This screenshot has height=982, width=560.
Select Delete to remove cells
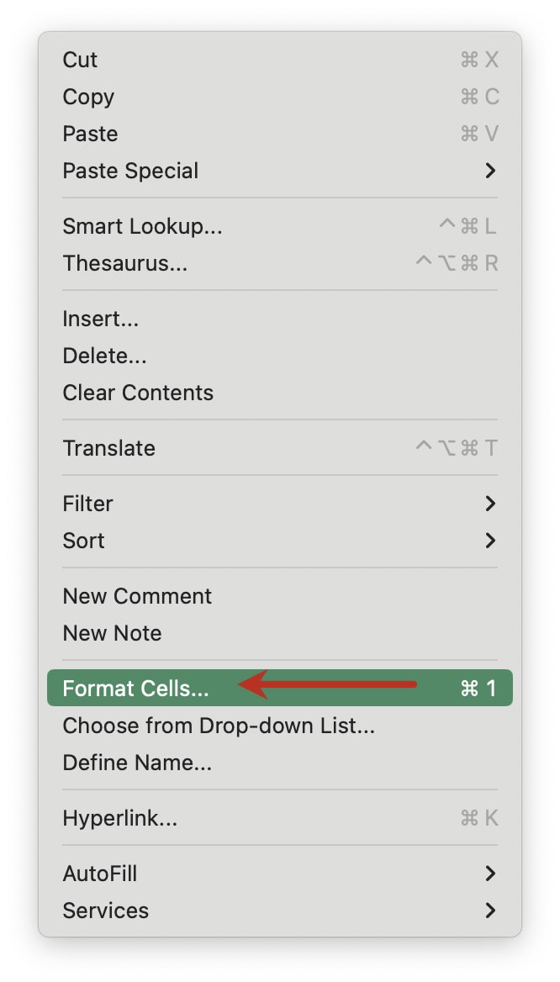(103, 356)
